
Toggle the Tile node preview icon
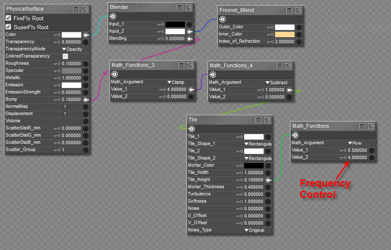pyautogui.click(x=267, y=120)
